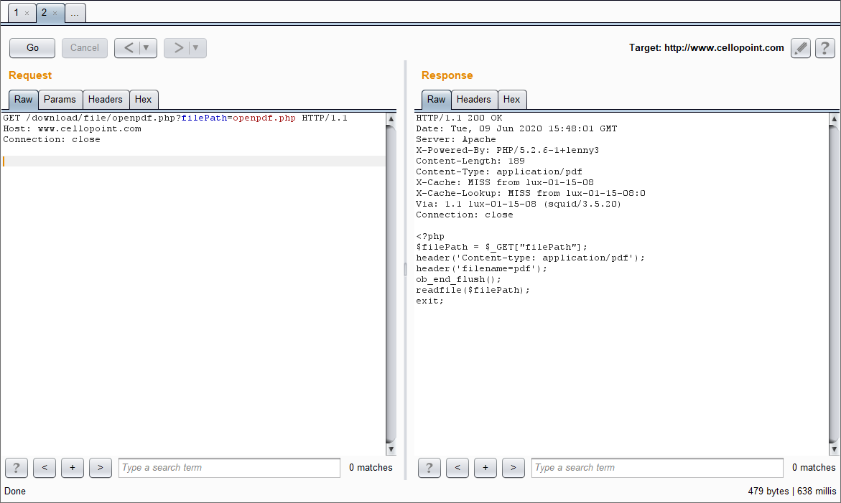Image resolution: width=841 pixels, height=503 pixels.
Task: Open the Request Headers tab
Action: [106, 99]
